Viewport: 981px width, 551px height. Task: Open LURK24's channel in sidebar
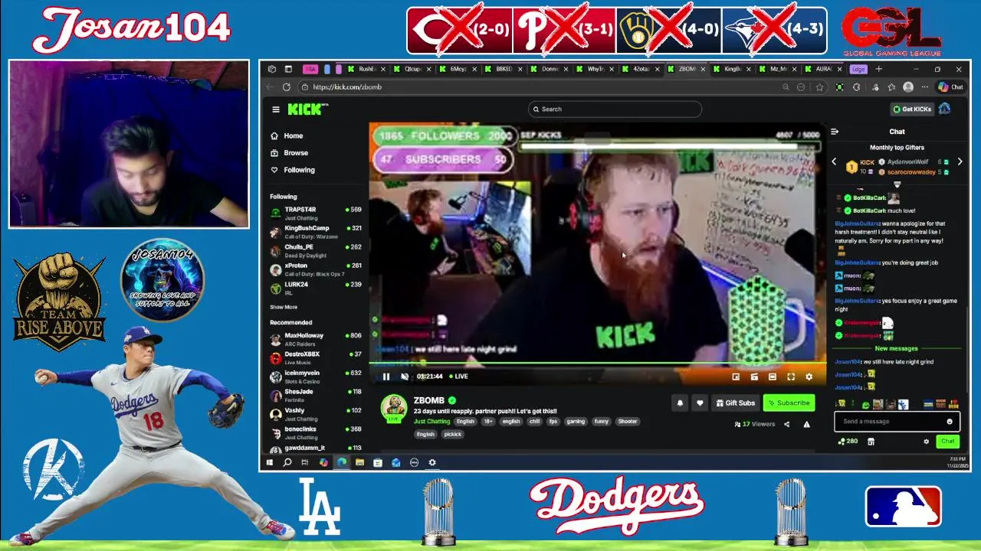pos(315,288)
